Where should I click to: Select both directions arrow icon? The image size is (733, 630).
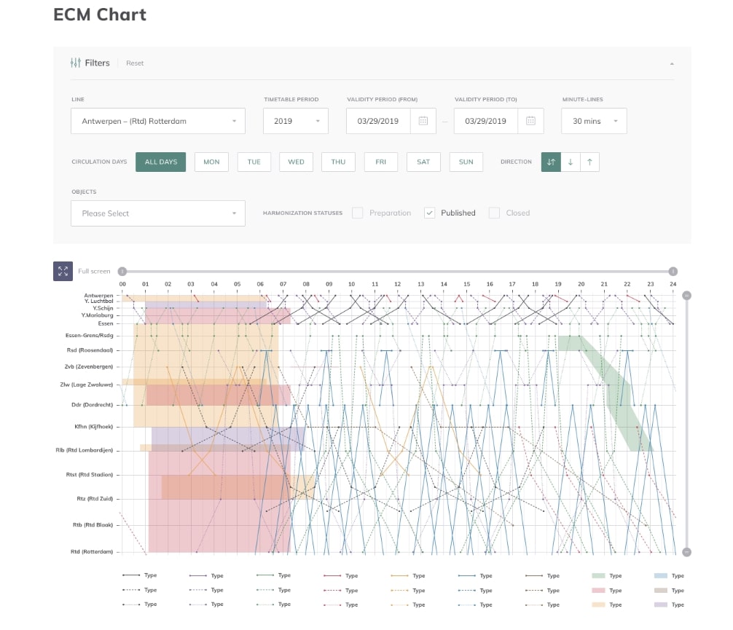click(x=551, y=162)
